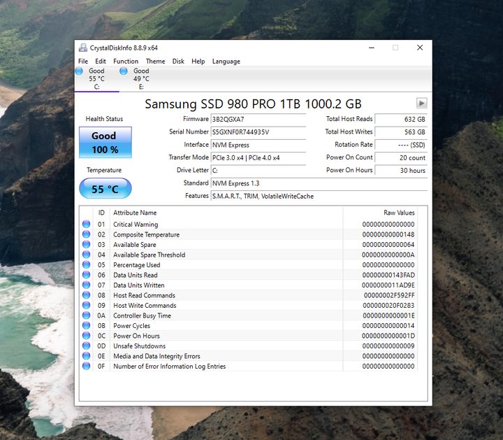Viewport: 503px width, 440px height.
Task: Click the Power On Count value 20 count
Action: pyautogui.click(x=401, y=157)
